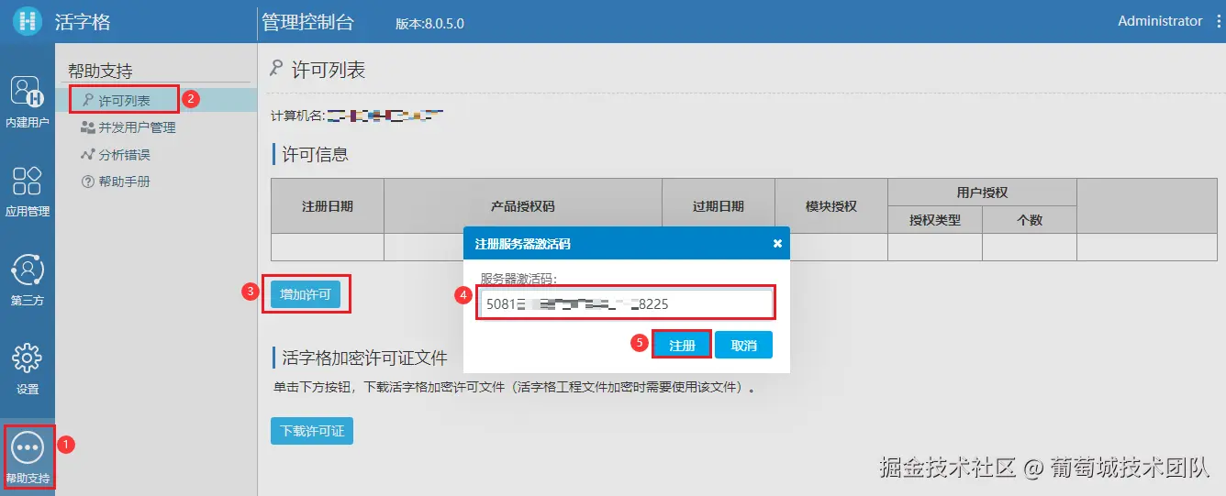Click the 活字格 logo icon
Screen dimensions: 1226x496
[x=28, y=21]
